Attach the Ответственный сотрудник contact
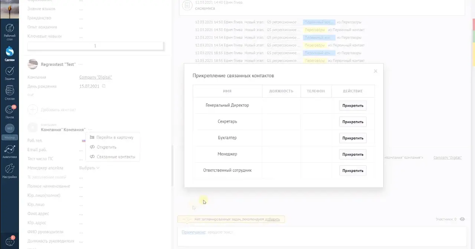475x249 pixels. [353, 171]
